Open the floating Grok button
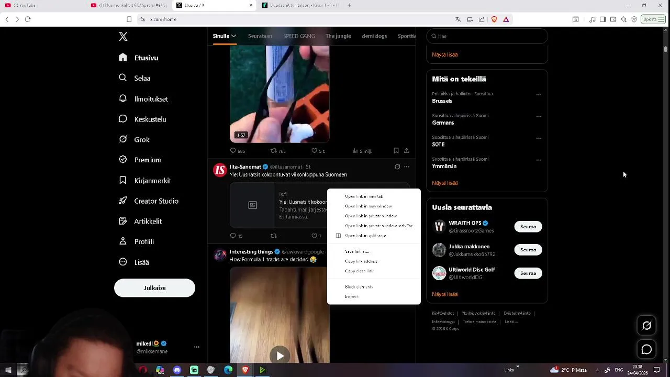 (647, 326)
